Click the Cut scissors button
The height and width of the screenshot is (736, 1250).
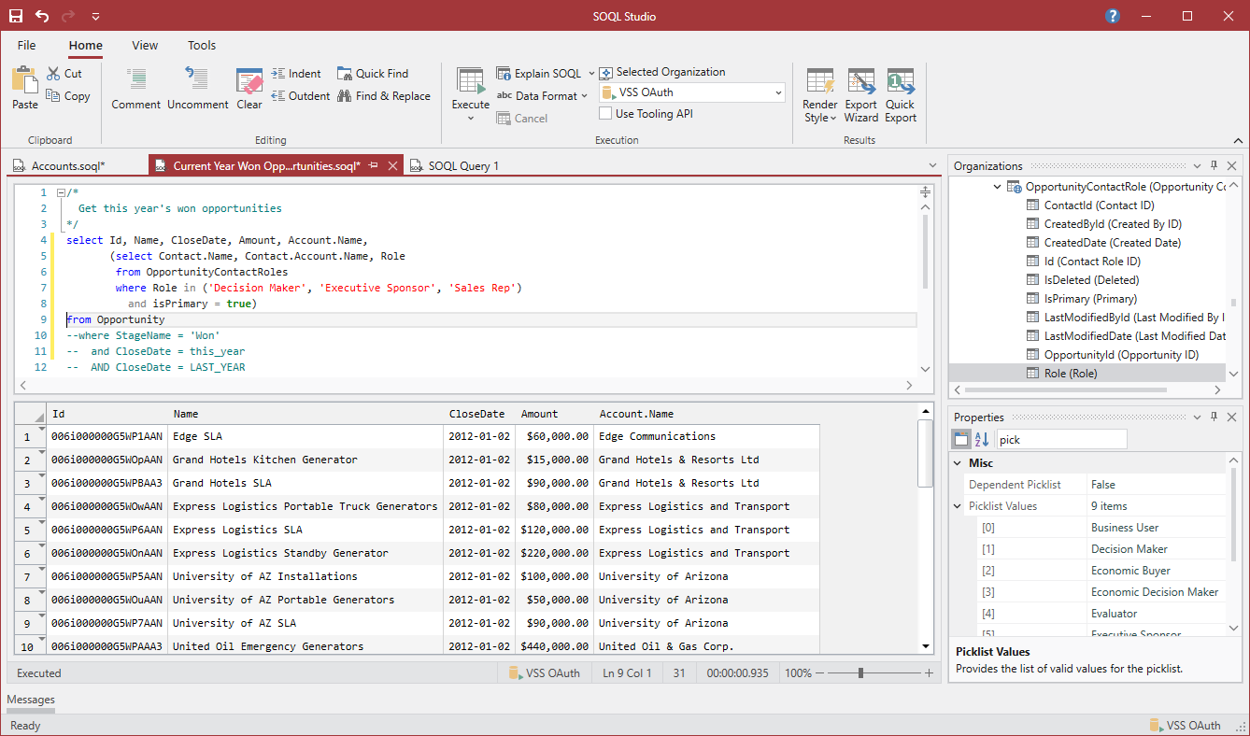[x=64, y=74]
